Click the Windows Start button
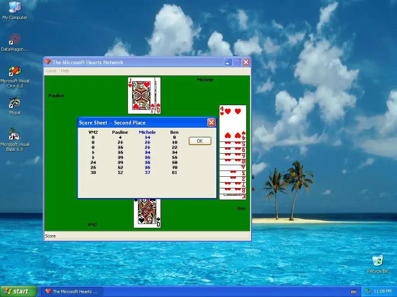 coord(19,291)
